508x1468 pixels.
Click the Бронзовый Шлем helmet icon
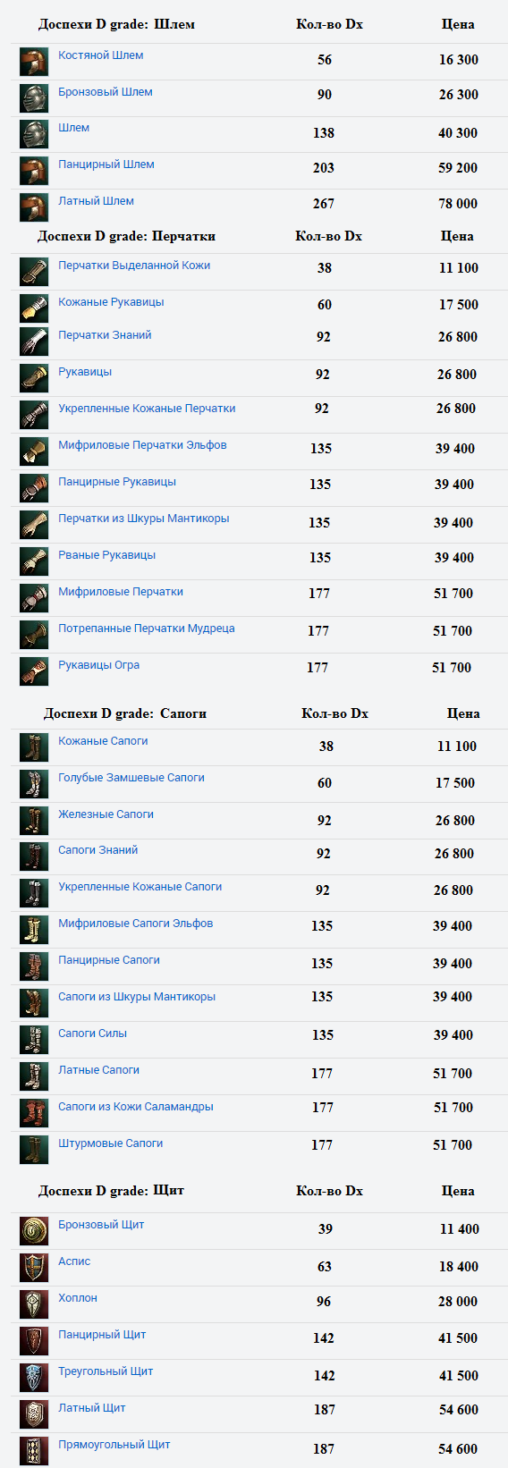(x=34, y=98)
